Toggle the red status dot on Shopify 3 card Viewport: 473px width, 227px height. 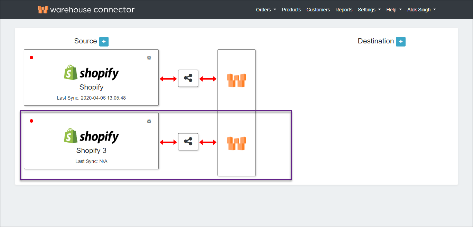pos(31,121)
